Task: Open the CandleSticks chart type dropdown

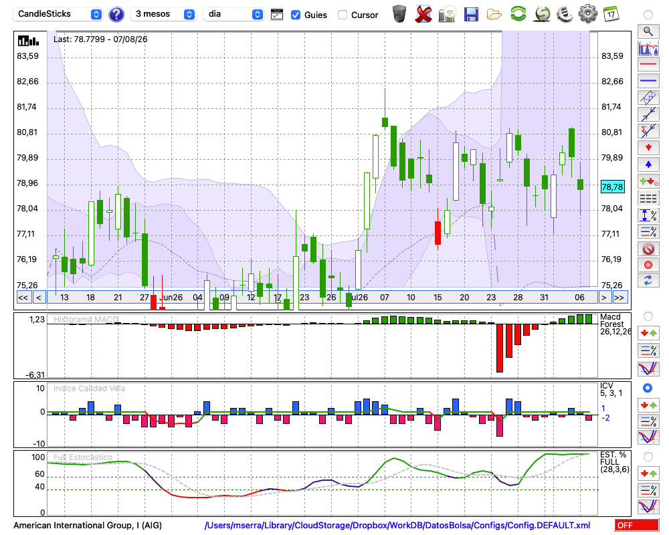Action: click(58, 14)
